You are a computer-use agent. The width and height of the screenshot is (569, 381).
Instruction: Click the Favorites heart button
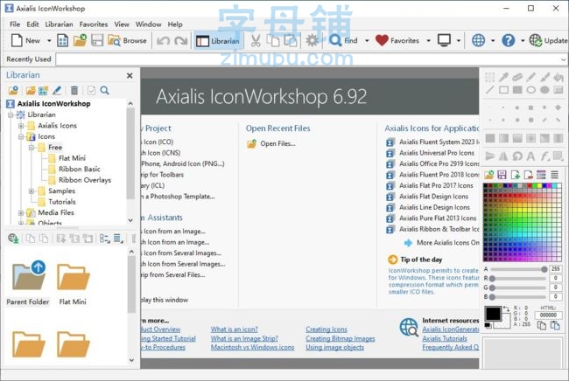point(397,40)
